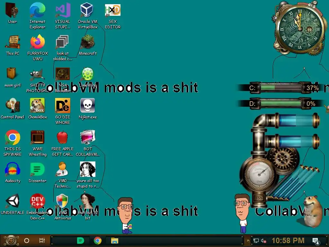Viewport: 329px width, 247px height.
Task: Click the left Hank Hill desktop character
Action: (126, 215)
